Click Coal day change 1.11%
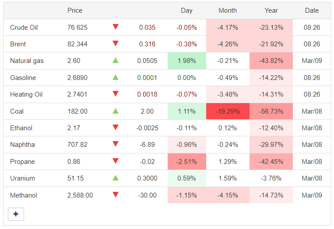The width and height of the screenshot is (334, 229). coord(186,111)
